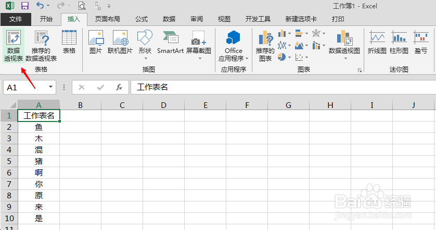
Task: Click Recommended Charts (推荐的图表) icon
Action: coord(265,46)
